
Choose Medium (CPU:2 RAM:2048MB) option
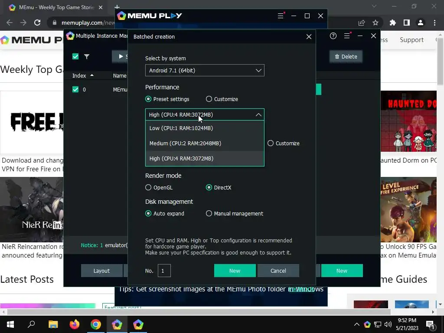click(205, 143)
